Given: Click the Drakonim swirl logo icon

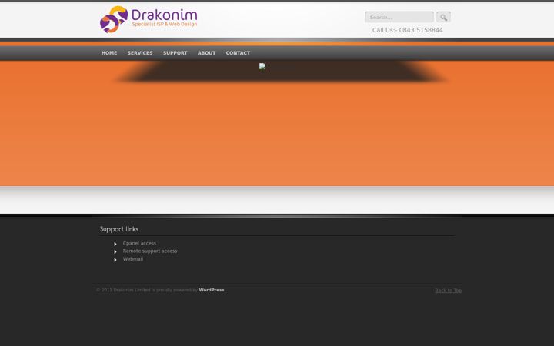Looking at the screenshot, I should point(114,19).
